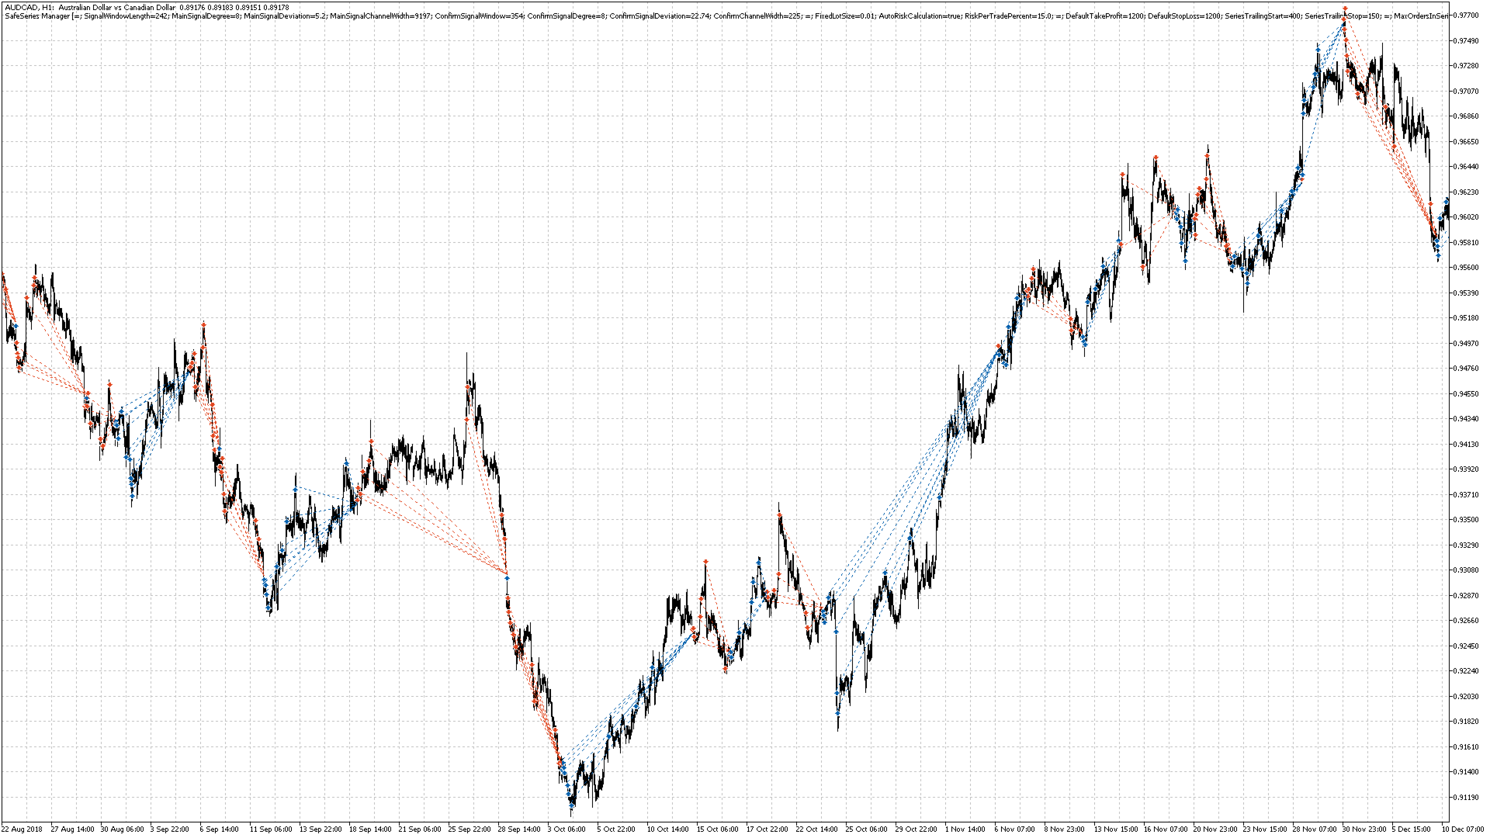Click the 0.96020 price scale label

(x=1465, y=217)
